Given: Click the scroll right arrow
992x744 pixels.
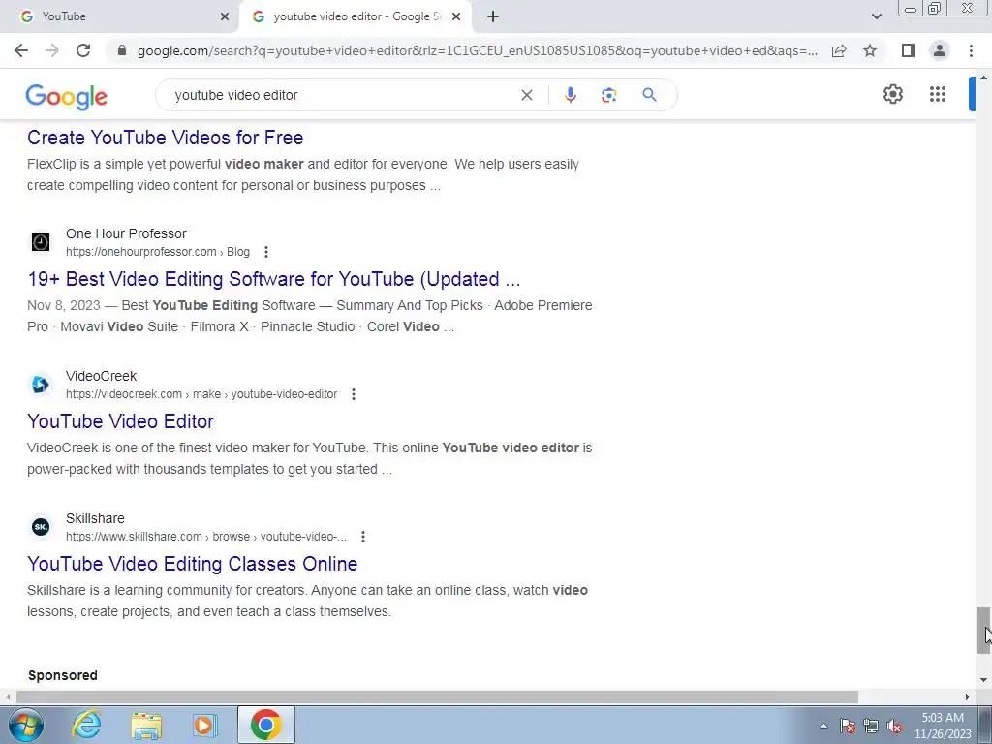Looking at the screenshot, I should [968, 697].
